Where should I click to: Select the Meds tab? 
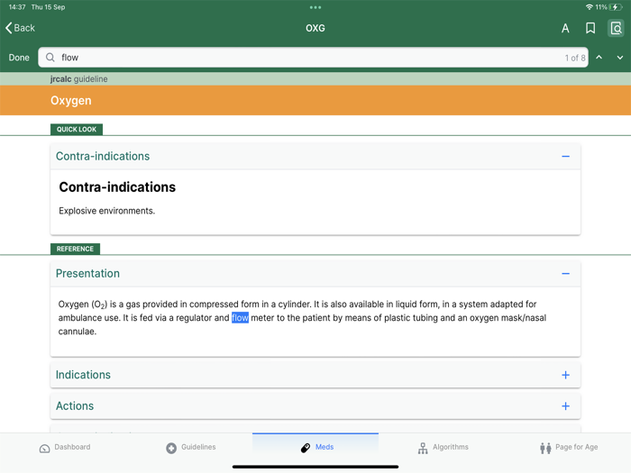[x=316, y=447]
